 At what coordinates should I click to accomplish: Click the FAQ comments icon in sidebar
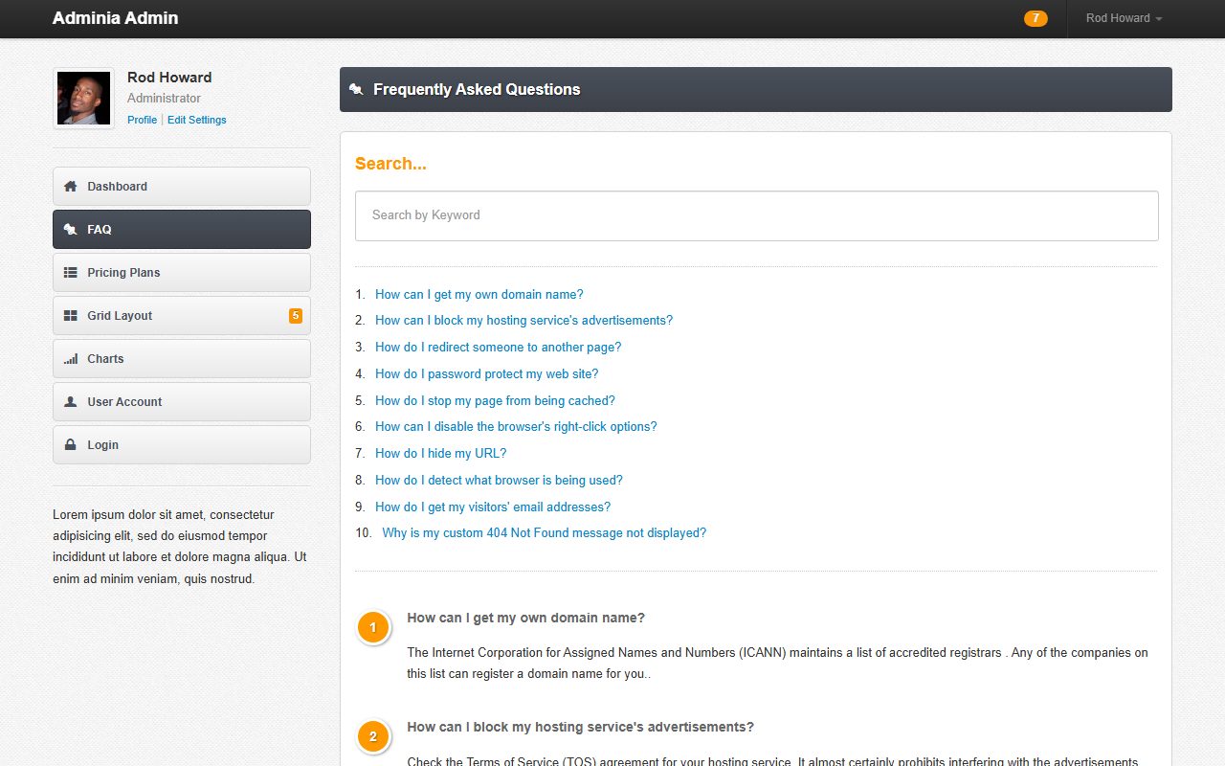[x=70, y=230]
